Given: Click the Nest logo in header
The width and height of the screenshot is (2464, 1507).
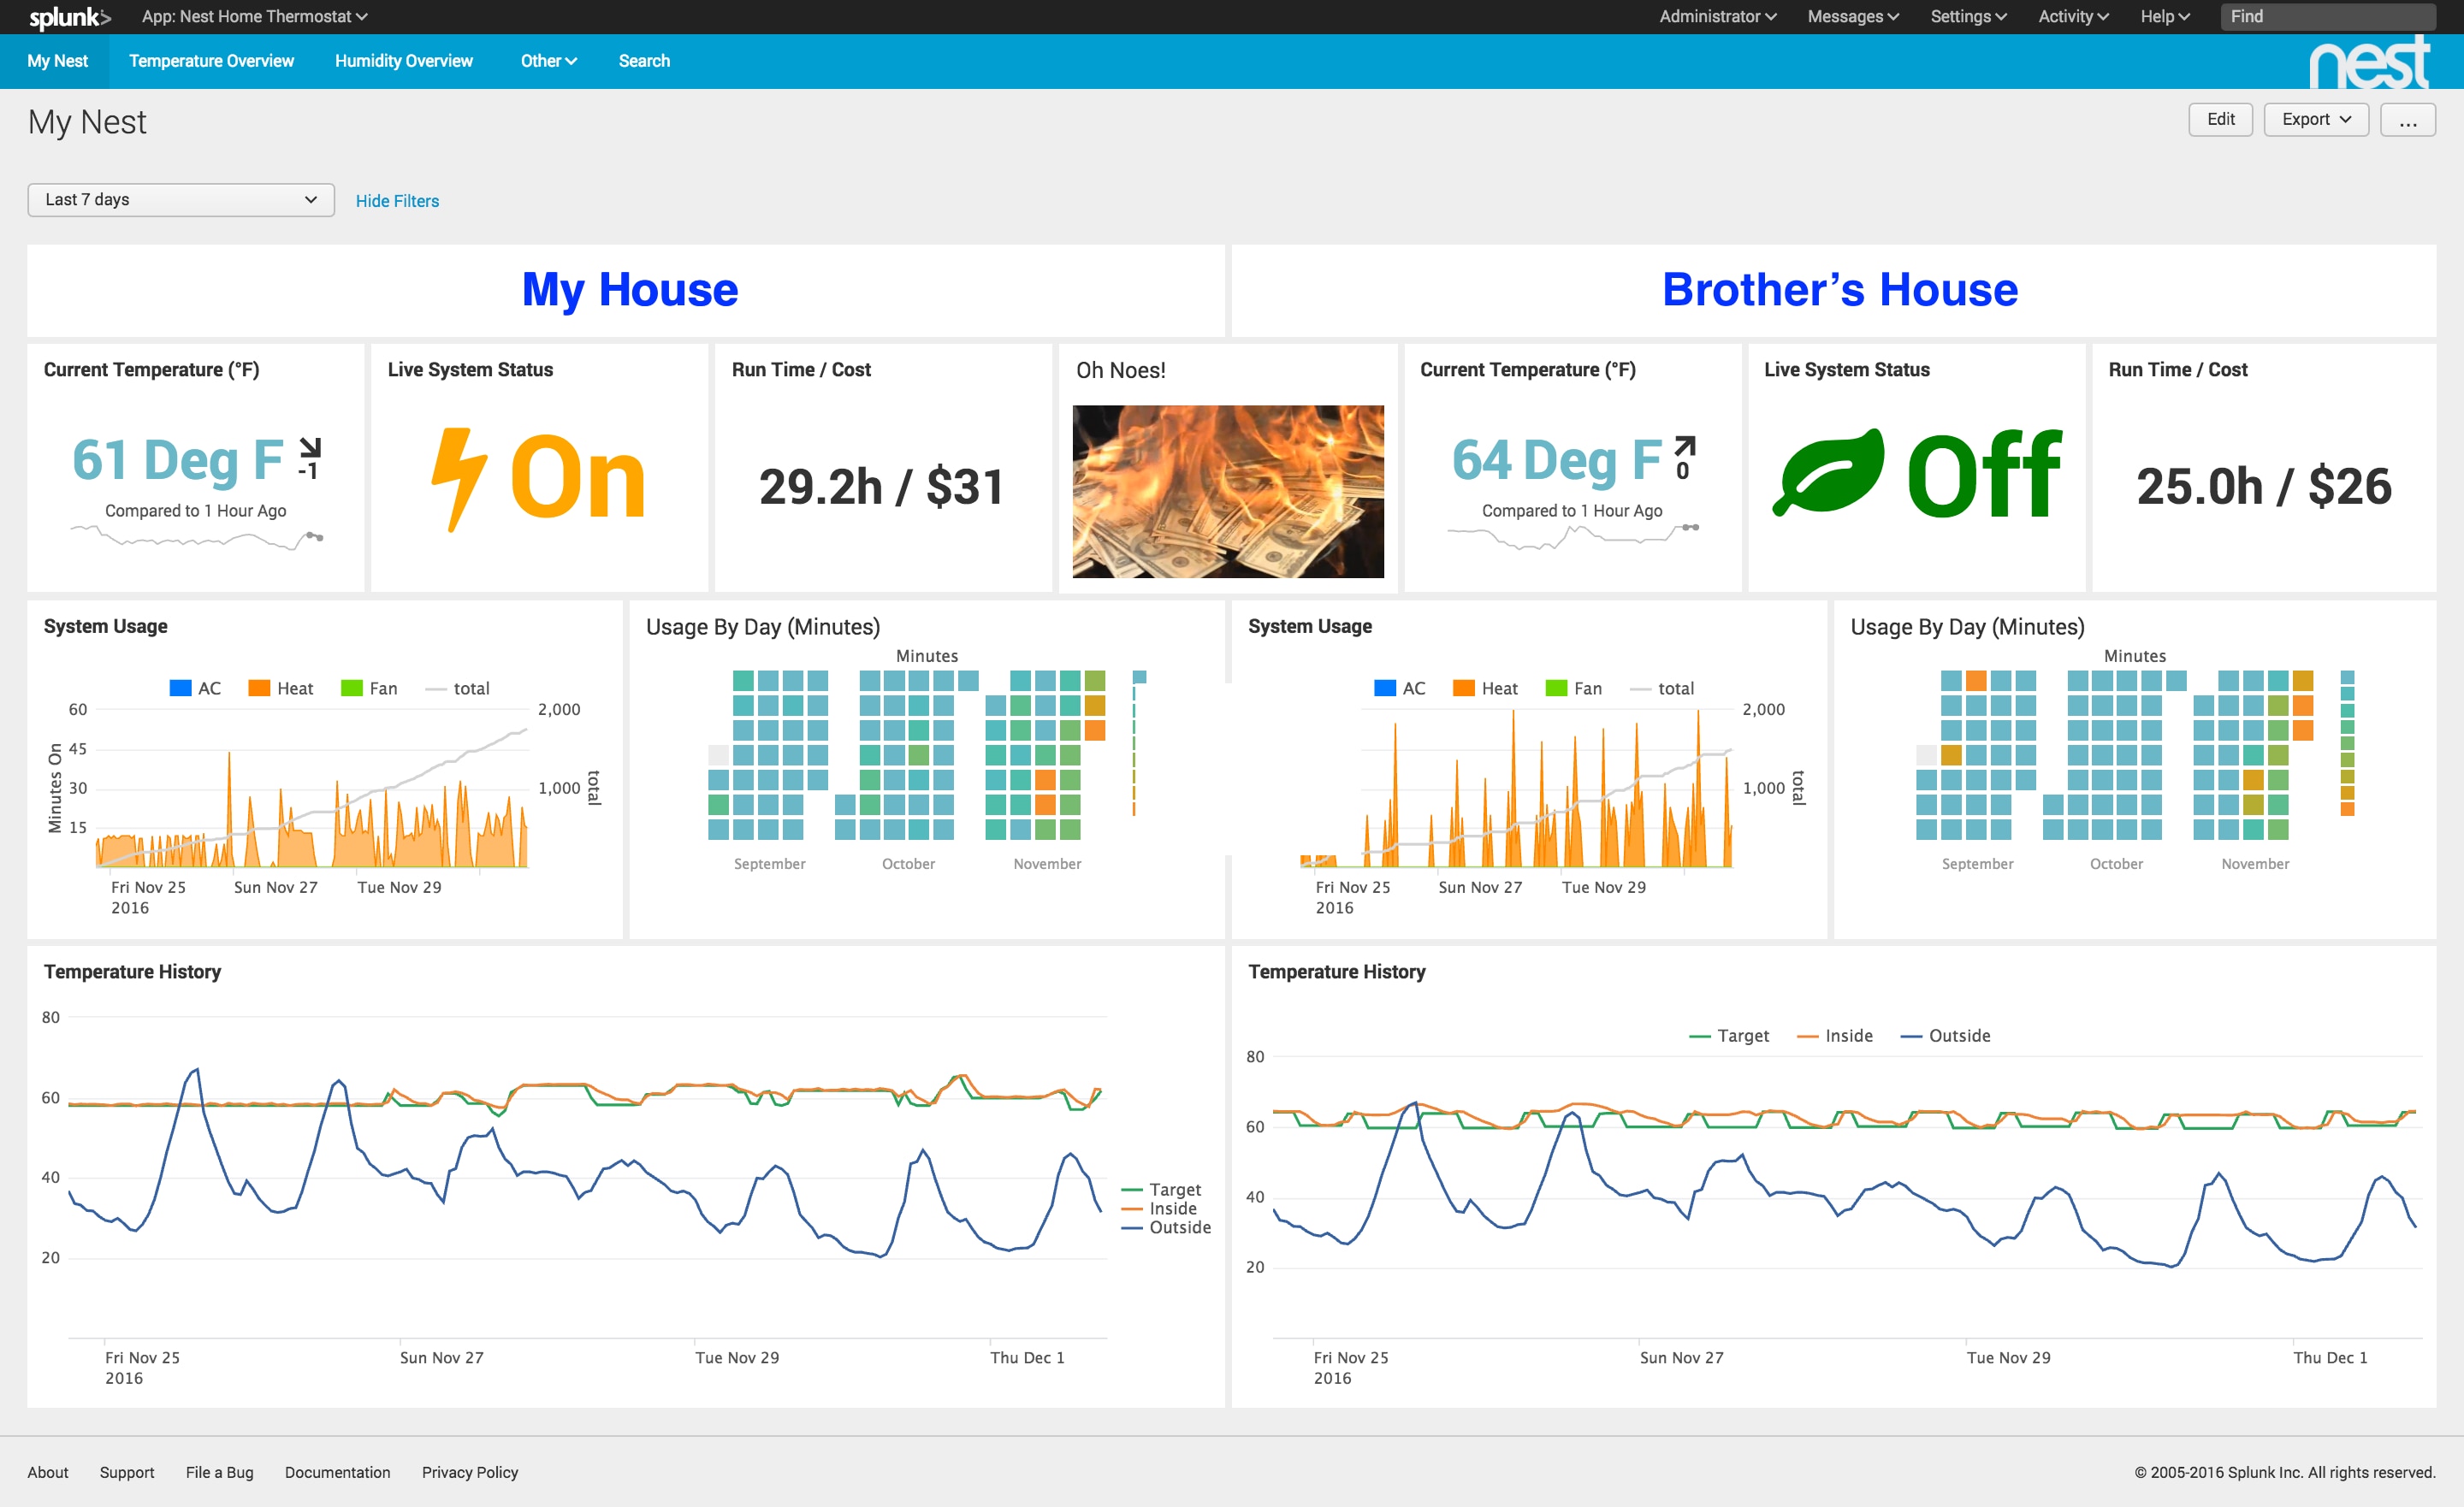Looking at the screenshot, I should [2369, 62].
